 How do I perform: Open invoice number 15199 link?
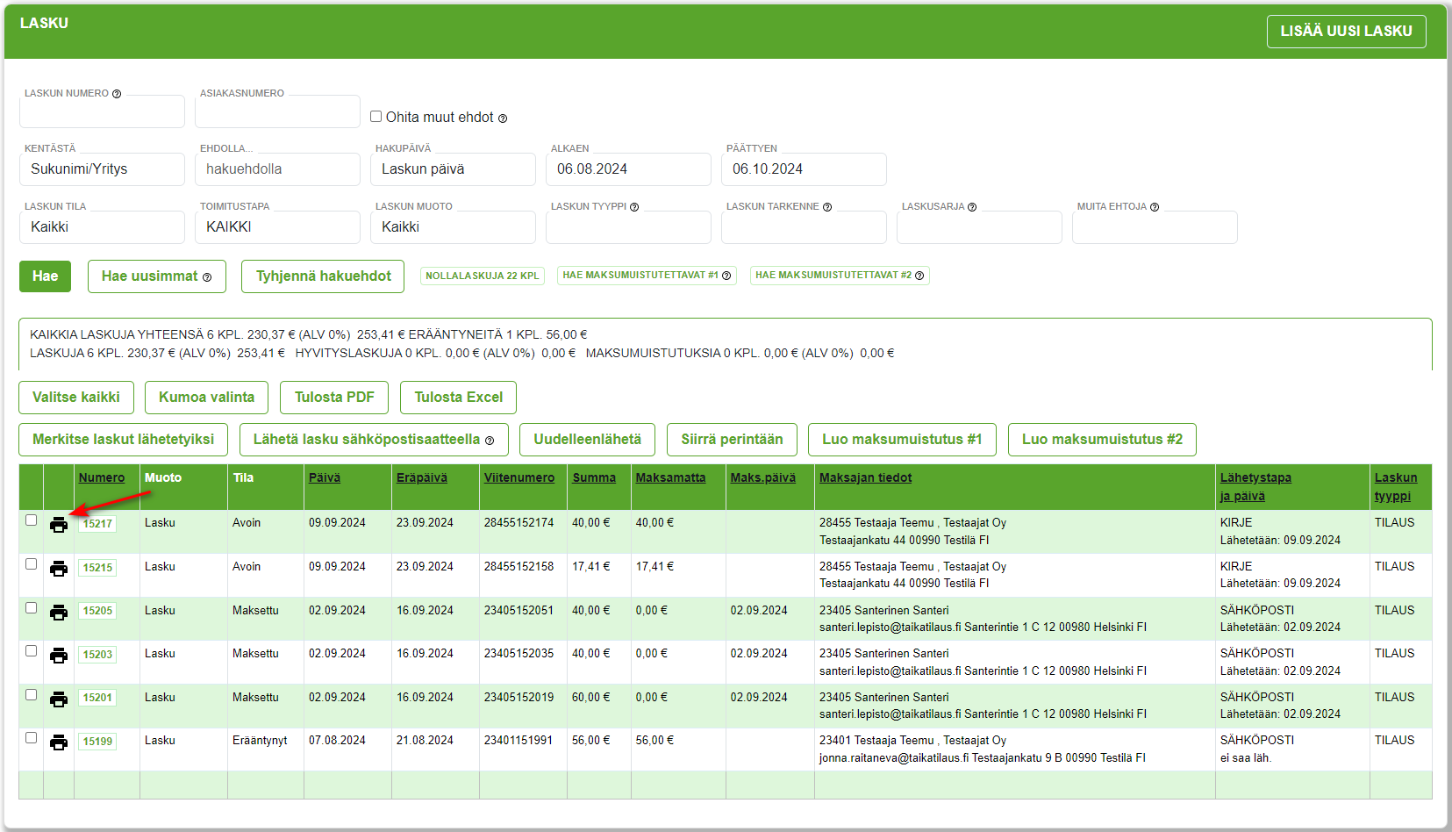(x=97, y=742)
